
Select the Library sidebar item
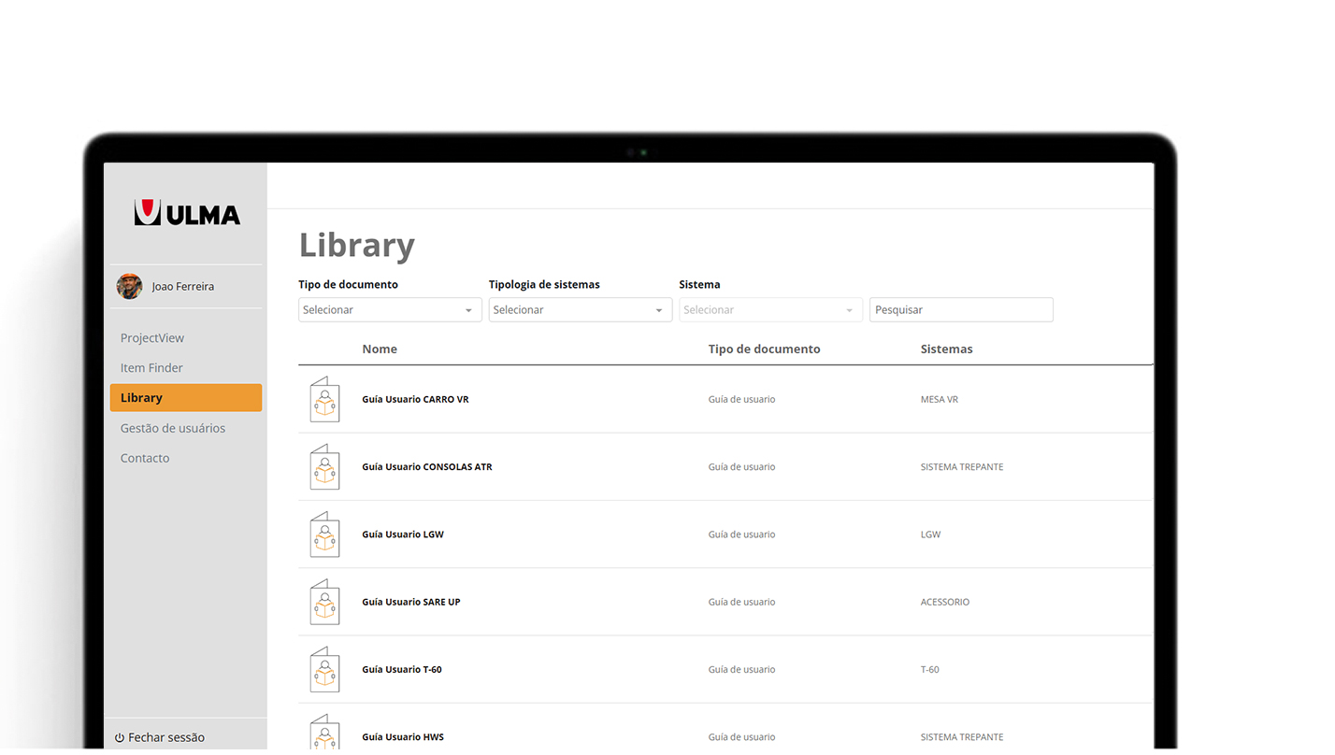(185, 398)
